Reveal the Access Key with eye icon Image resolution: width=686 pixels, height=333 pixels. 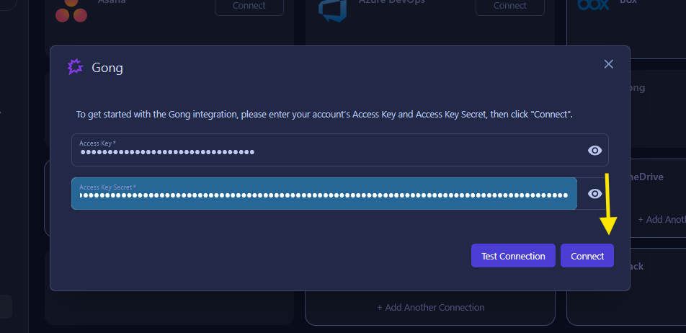click(x=594, y=150)
